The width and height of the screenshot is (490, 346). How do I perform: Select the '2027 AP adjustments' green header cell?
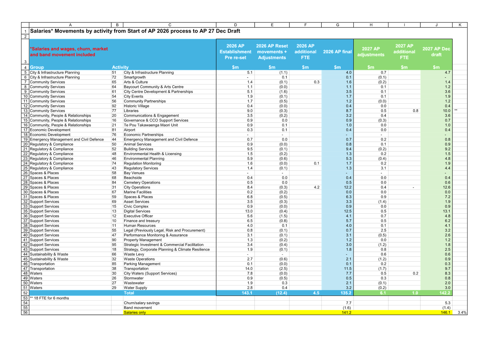coord(371,52)
